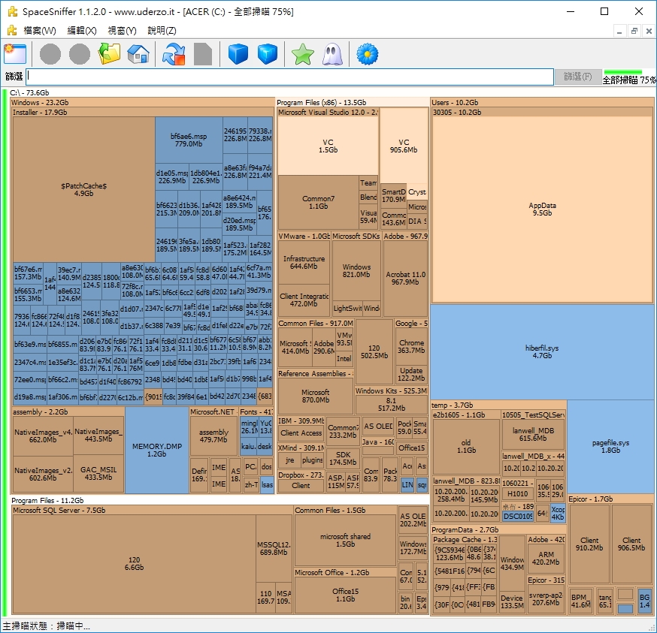Open the 視窗(Y) menu
This screenshot has height=633, width=657.
(x=122, y=31)
